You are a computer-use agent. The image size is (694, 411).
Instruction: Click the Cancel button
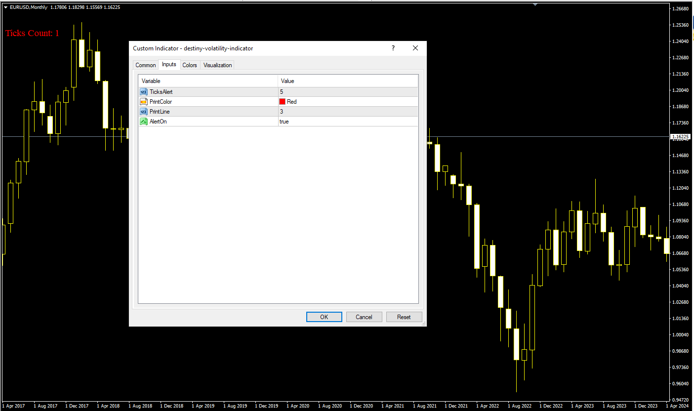pyautogui.click(x=364, y=317)
